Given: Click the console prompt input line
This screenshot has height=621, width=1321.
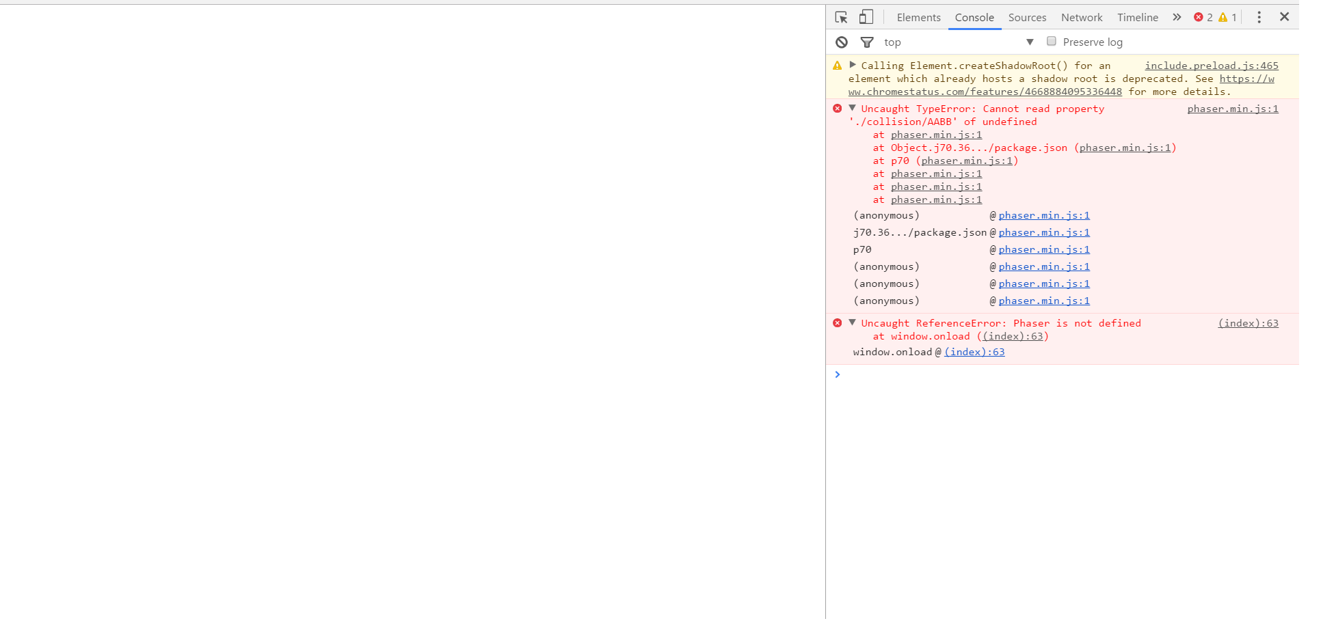Looking at the screenshot, I should point(1067,374).
